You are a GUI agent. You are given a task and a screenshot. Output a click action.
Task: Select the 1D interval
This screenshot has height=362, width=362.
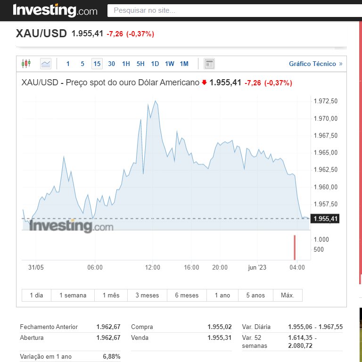(x=155, y=64)
